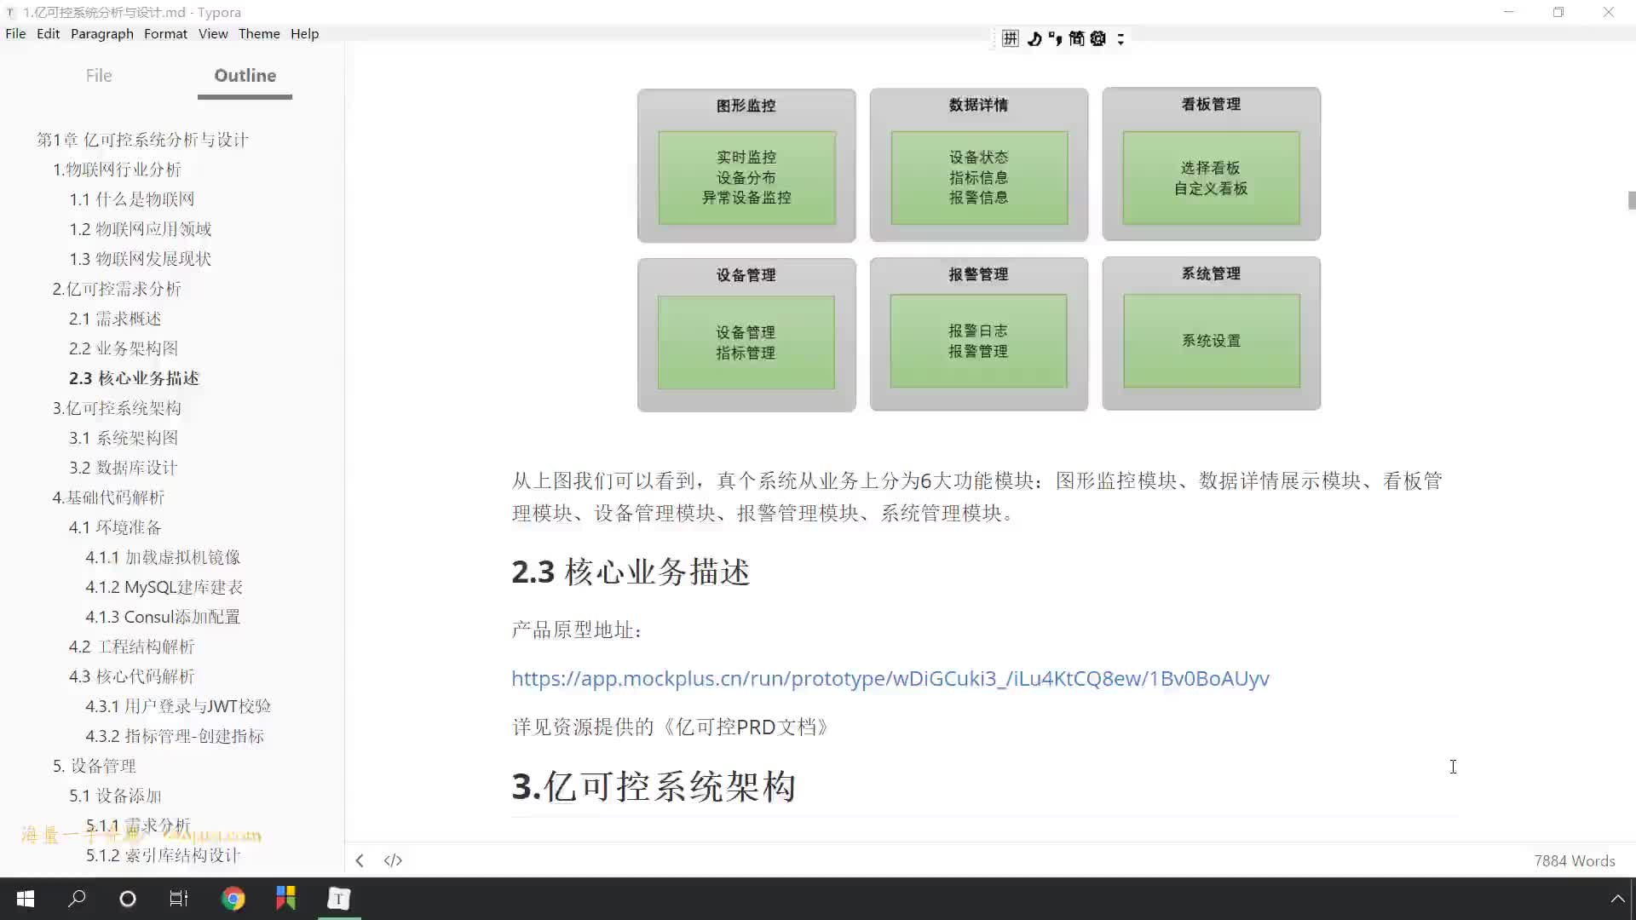The width and height of the screenshot is (1636, 920).
Task: Jump to 1.3 物联网发展现状
Action: (141, 259)
